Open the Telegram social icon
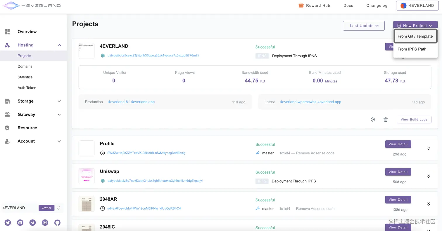Screen dimensions: 442x231 [33, 223]
